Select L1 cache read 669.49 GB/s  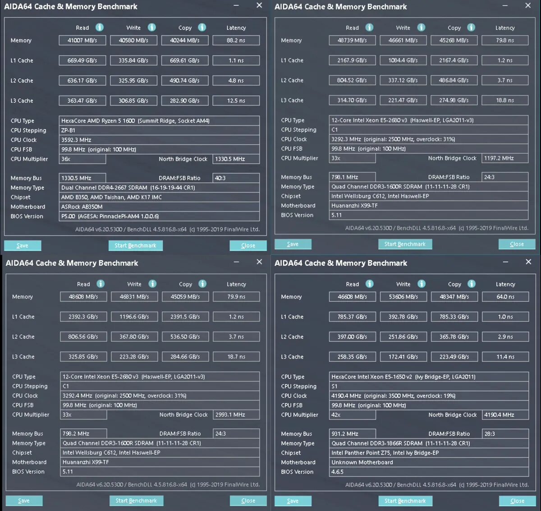(82, 60)
